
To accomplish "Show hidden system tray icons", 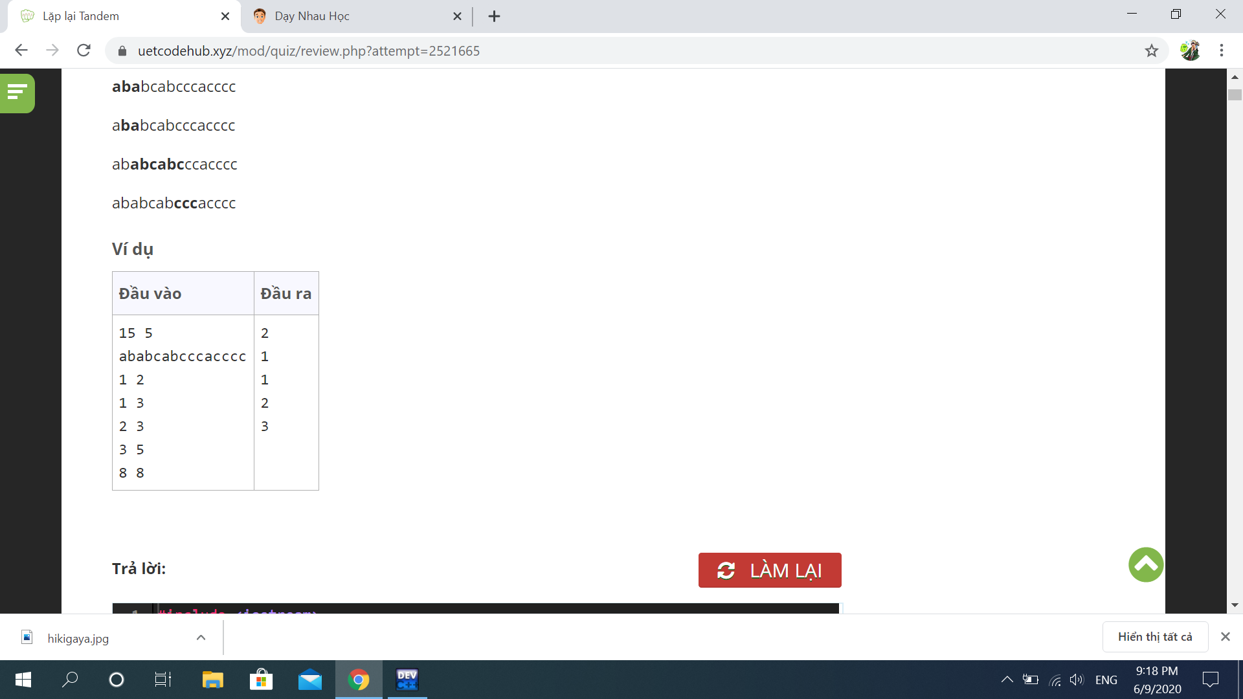I will tap(1007, 680).
